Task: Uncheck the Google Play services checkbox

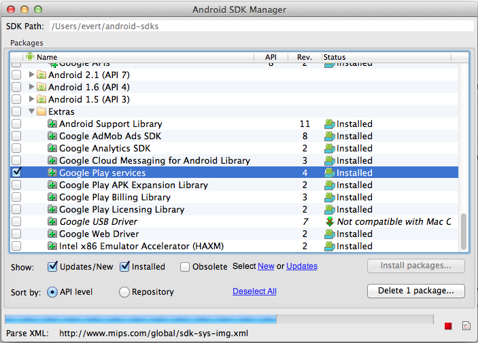Action: point(17,173)
